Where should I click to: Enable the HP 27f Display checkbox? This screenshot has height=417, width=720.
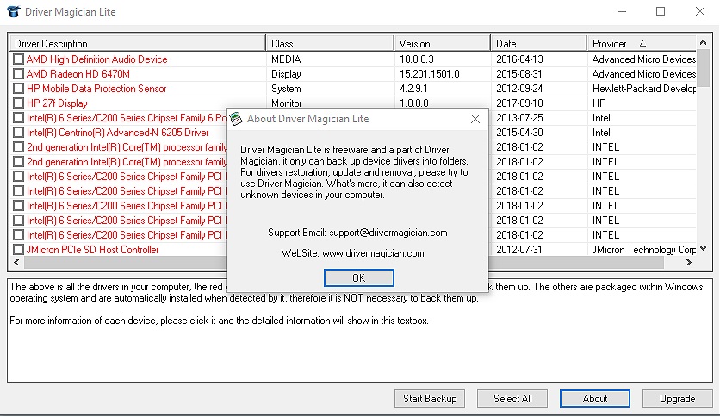[19, 103]
